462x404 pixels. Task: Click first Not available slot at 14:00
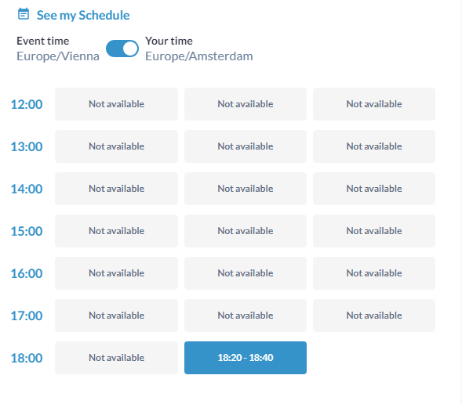coord(116,189)
